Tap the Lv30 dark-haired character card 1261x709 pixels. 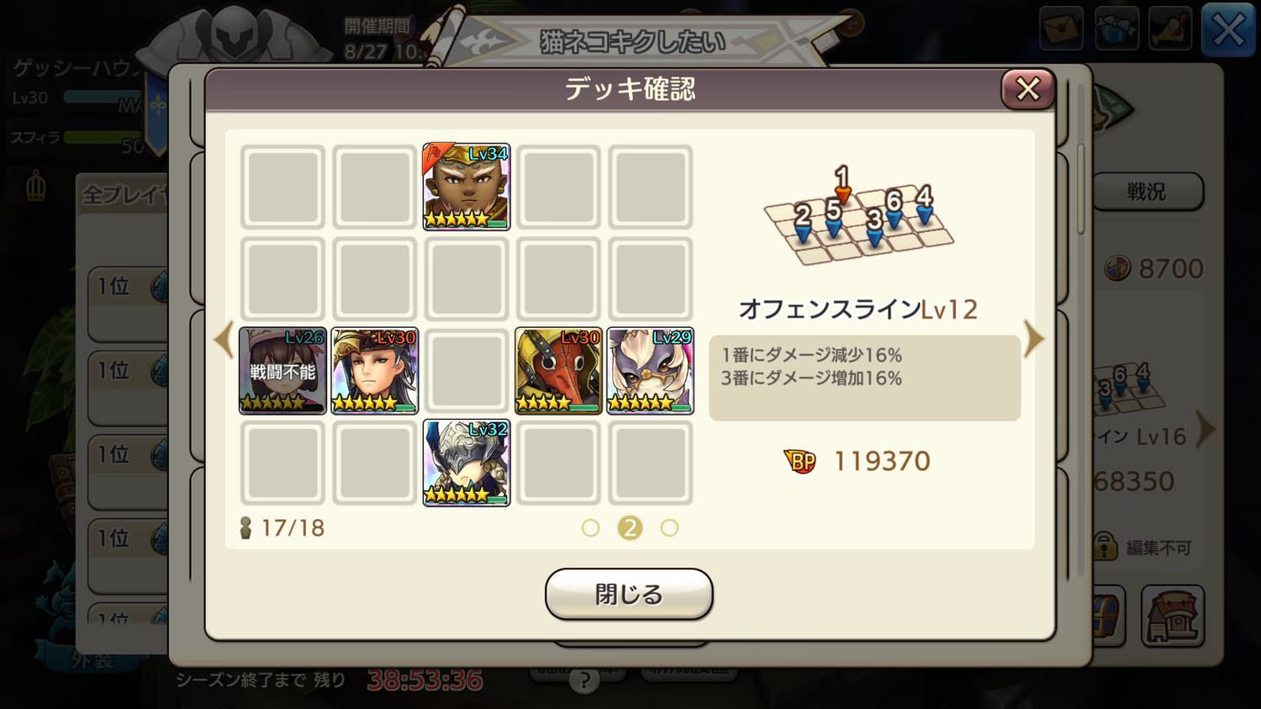point(375,371)
